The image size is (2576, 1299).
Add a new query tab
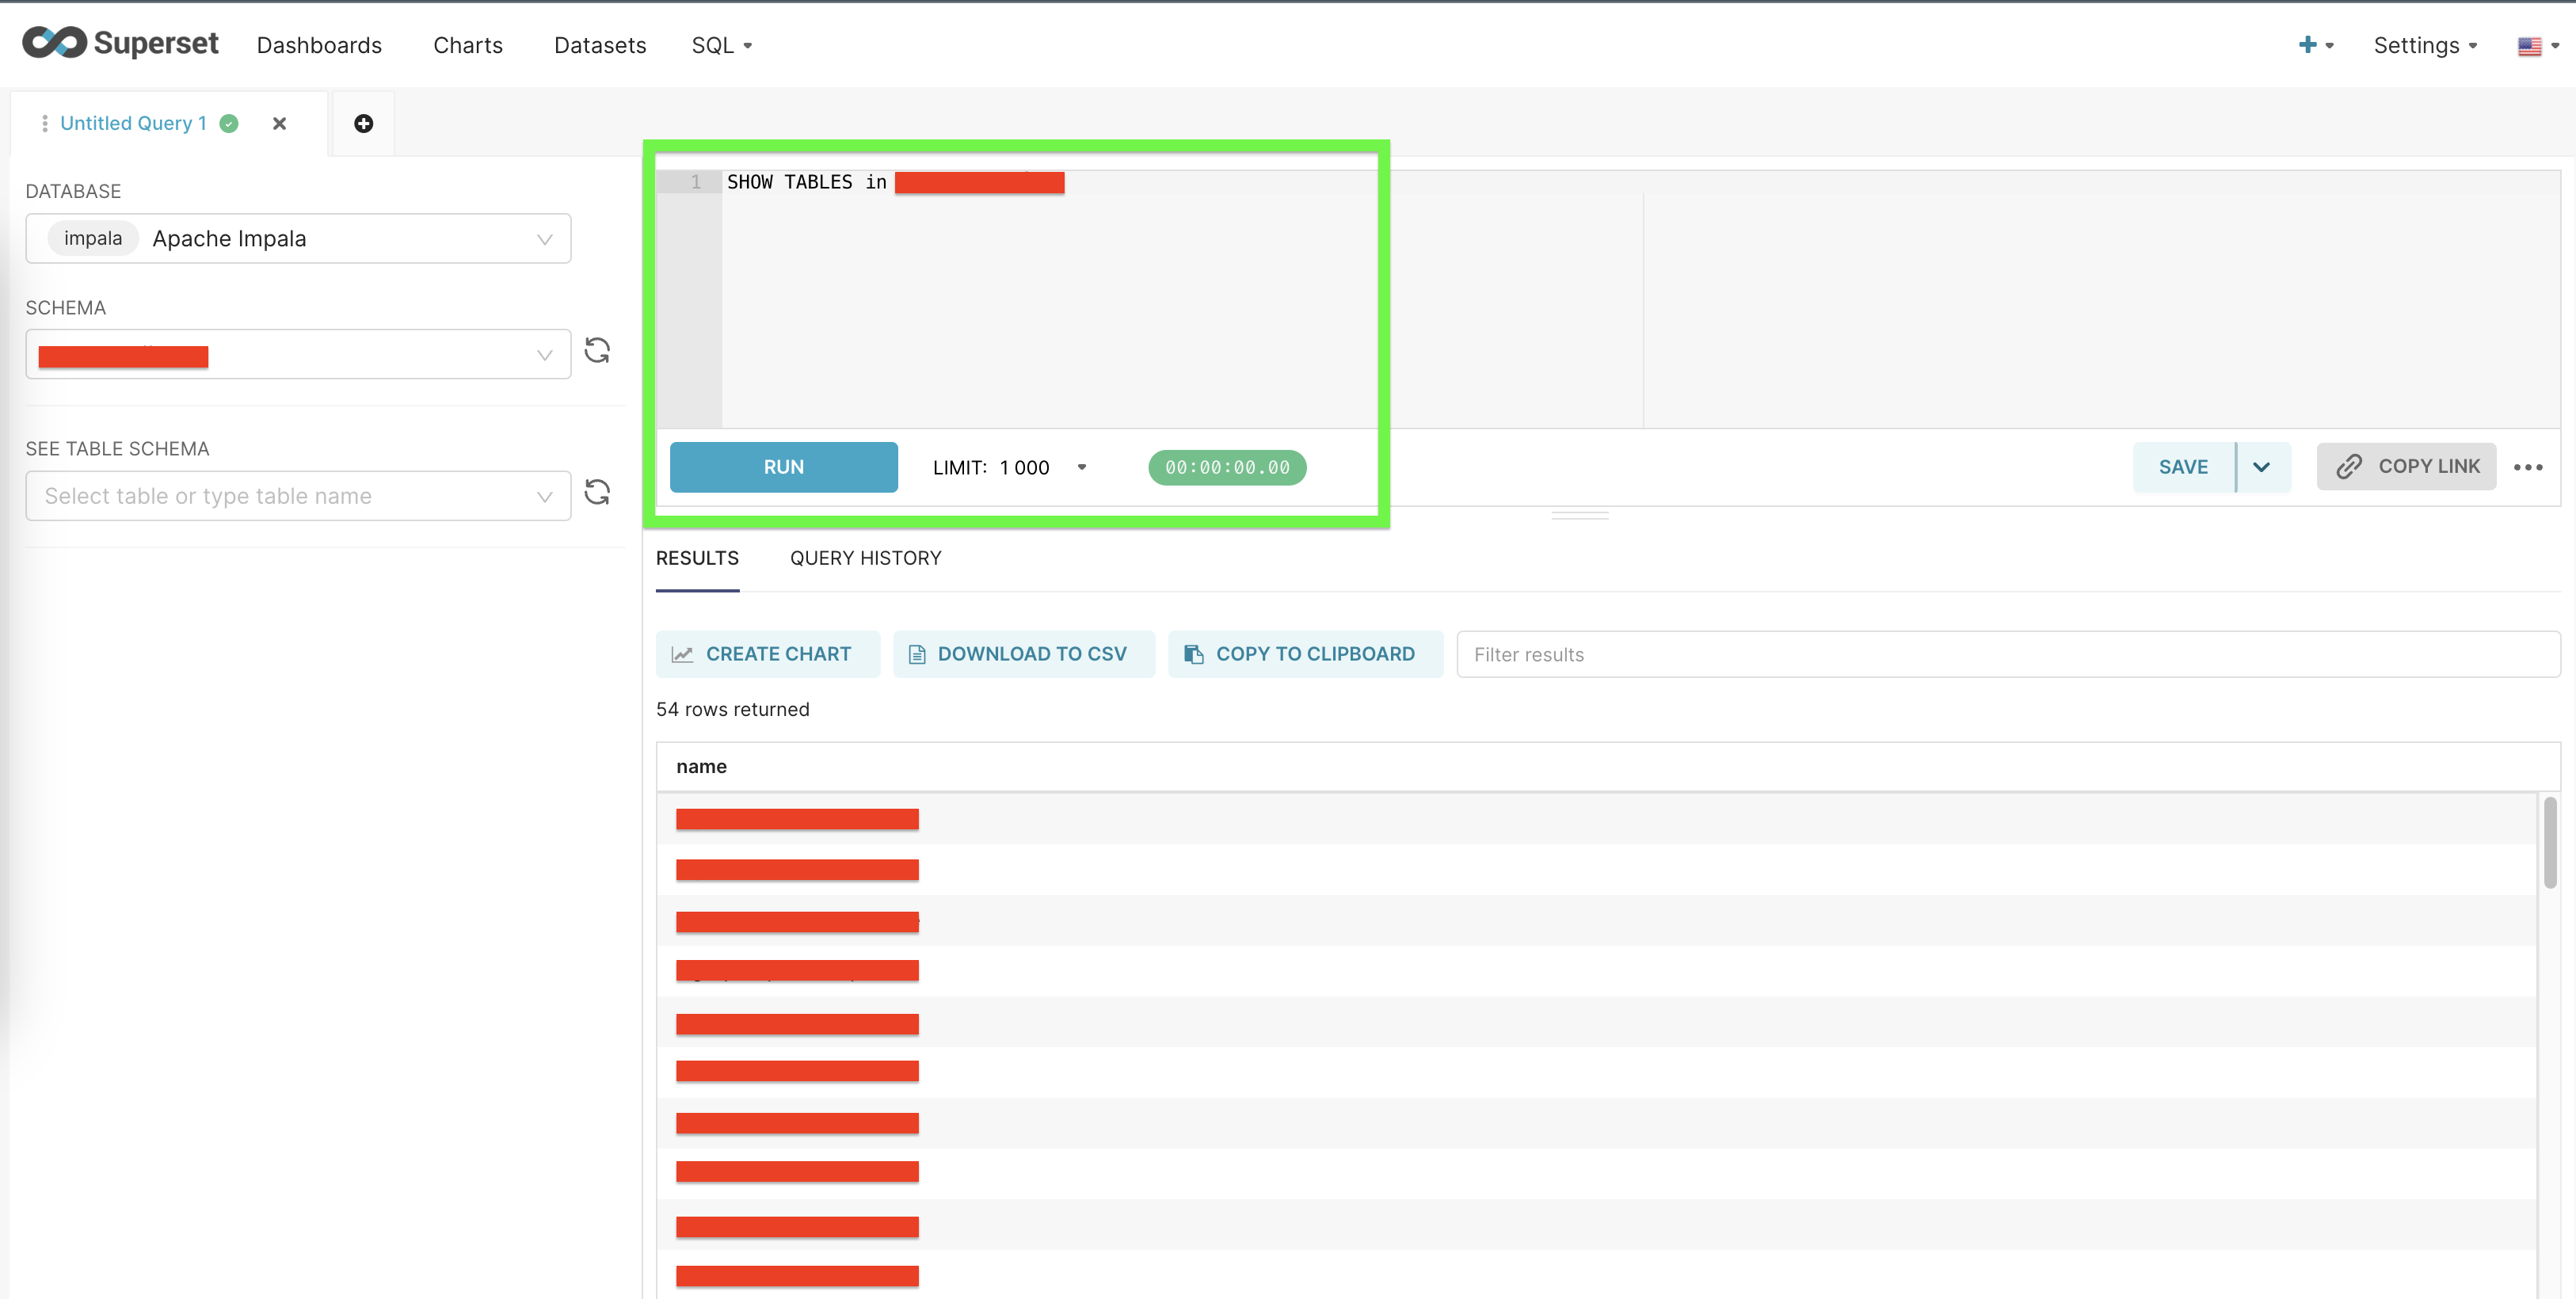pos(363,123)
